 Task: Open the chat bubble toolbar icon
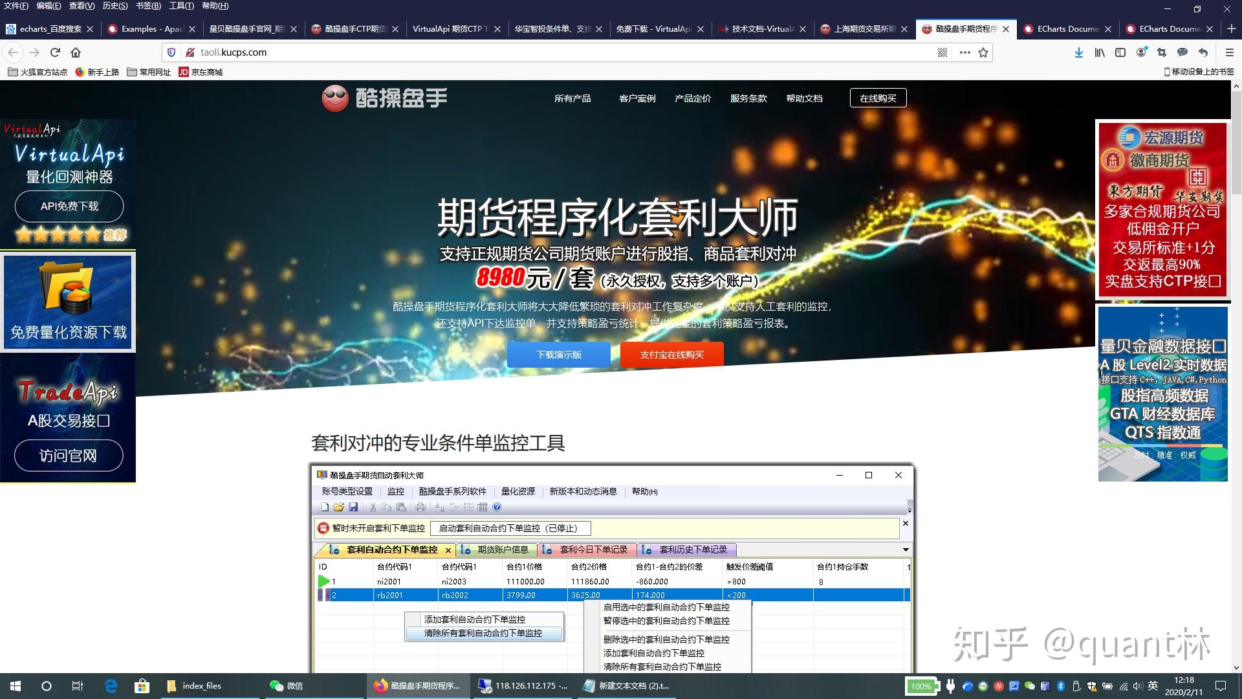click(x=1182, y=52)
